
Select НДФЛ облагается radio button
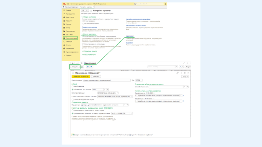pyautogui.click(x=73, y=90)
